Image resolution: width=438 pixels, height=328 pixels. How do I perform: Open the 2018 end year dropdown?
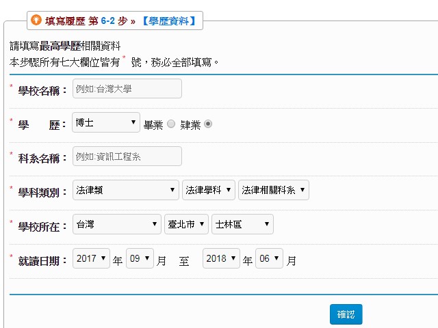[x=221, y=259]
